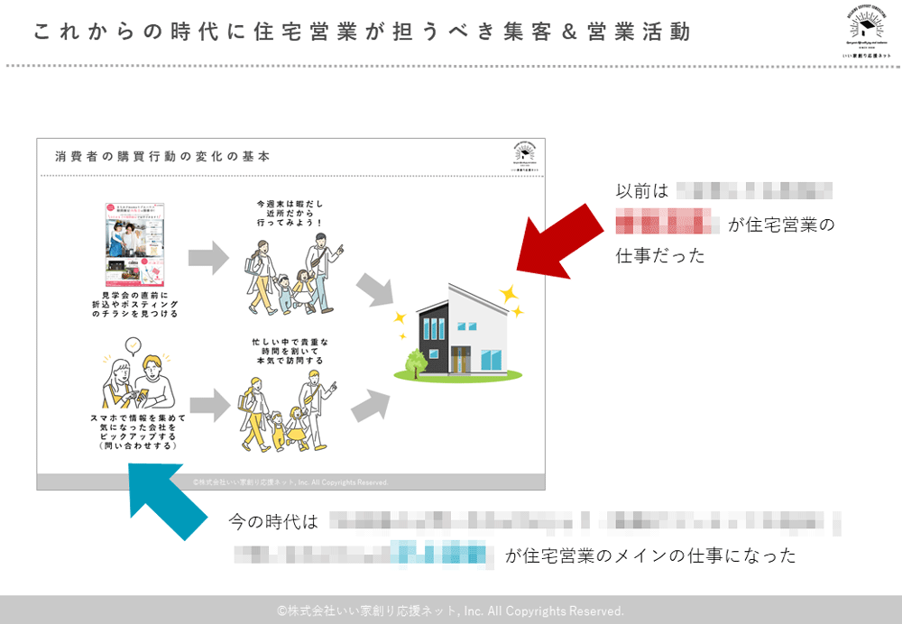Click the slide title これからの時代に住宅営業が担うべき
902x624 pixels.
(x=363, y=32)
